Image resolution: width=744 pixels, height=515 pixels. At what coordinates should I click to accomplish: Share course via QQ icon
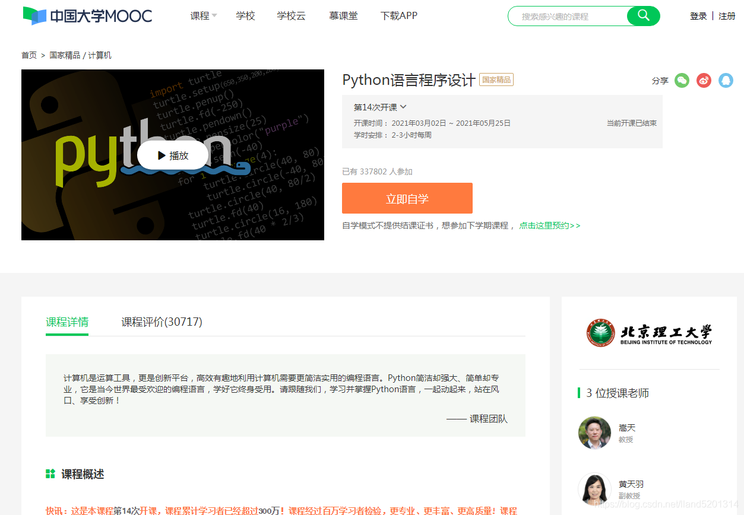tap(726, 80)
